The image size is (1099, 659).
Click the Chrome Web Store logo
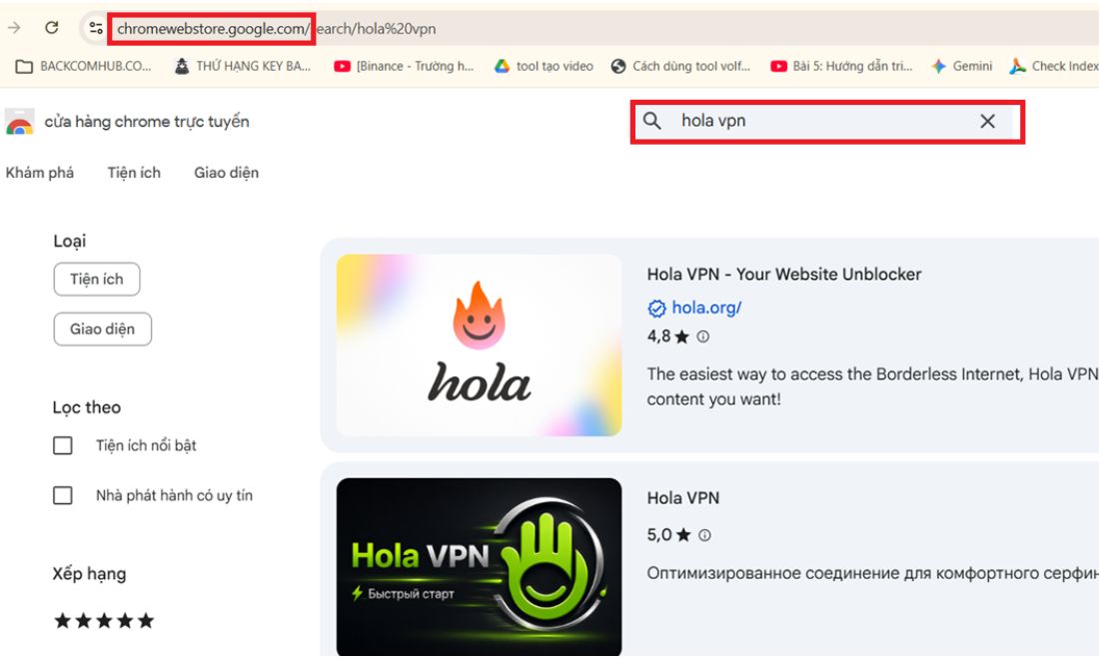click(20, 122)
